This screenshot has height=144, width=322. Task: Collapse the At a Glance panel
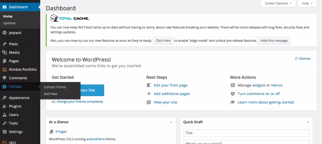point(171,122)
